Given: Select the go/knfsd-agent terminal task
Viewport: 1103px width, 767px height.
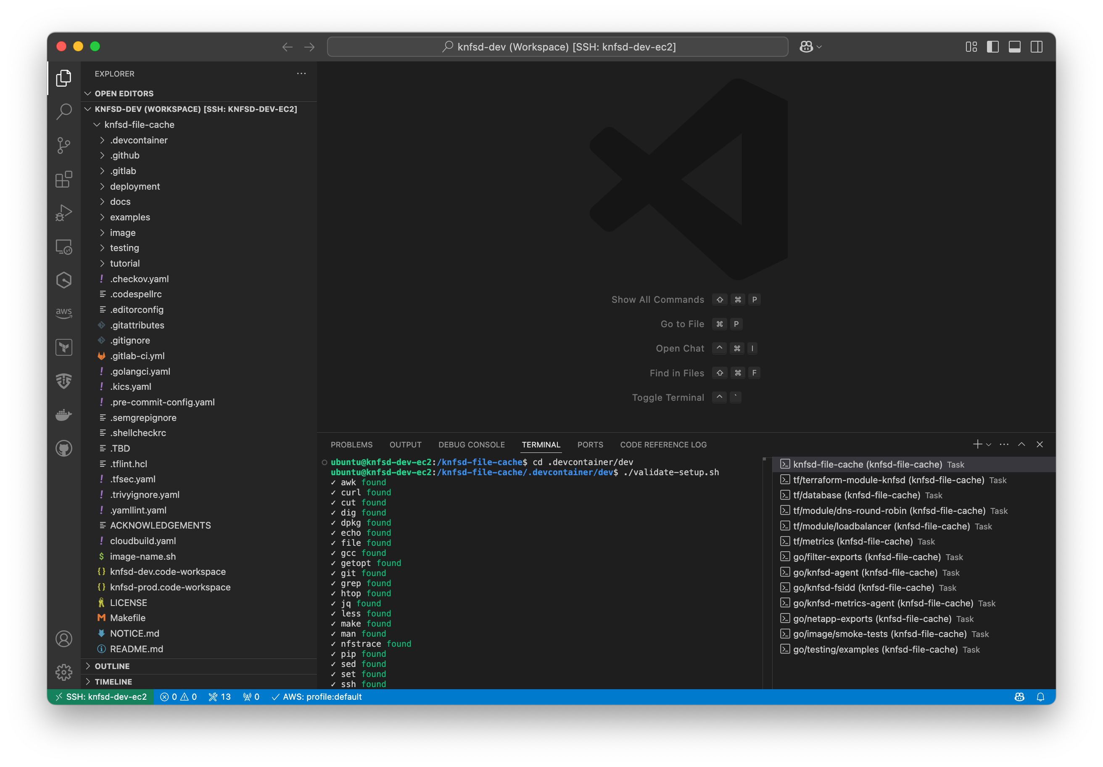Looking at the screenshot, I should point(914,572).
